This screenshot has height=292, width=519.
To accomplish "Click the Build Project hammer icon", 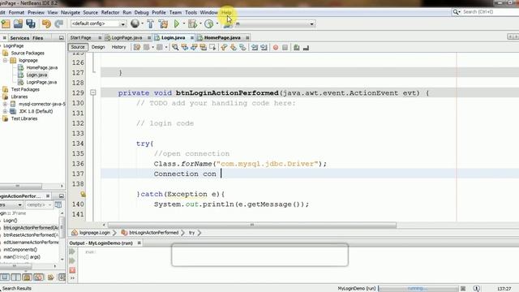I will [151, 24].
